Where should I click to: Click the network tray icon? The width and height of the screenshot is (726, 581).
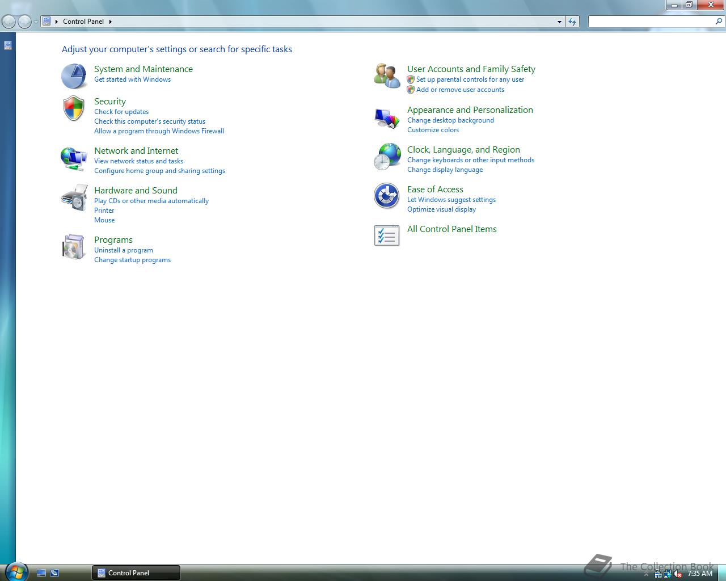click(668, 574)
